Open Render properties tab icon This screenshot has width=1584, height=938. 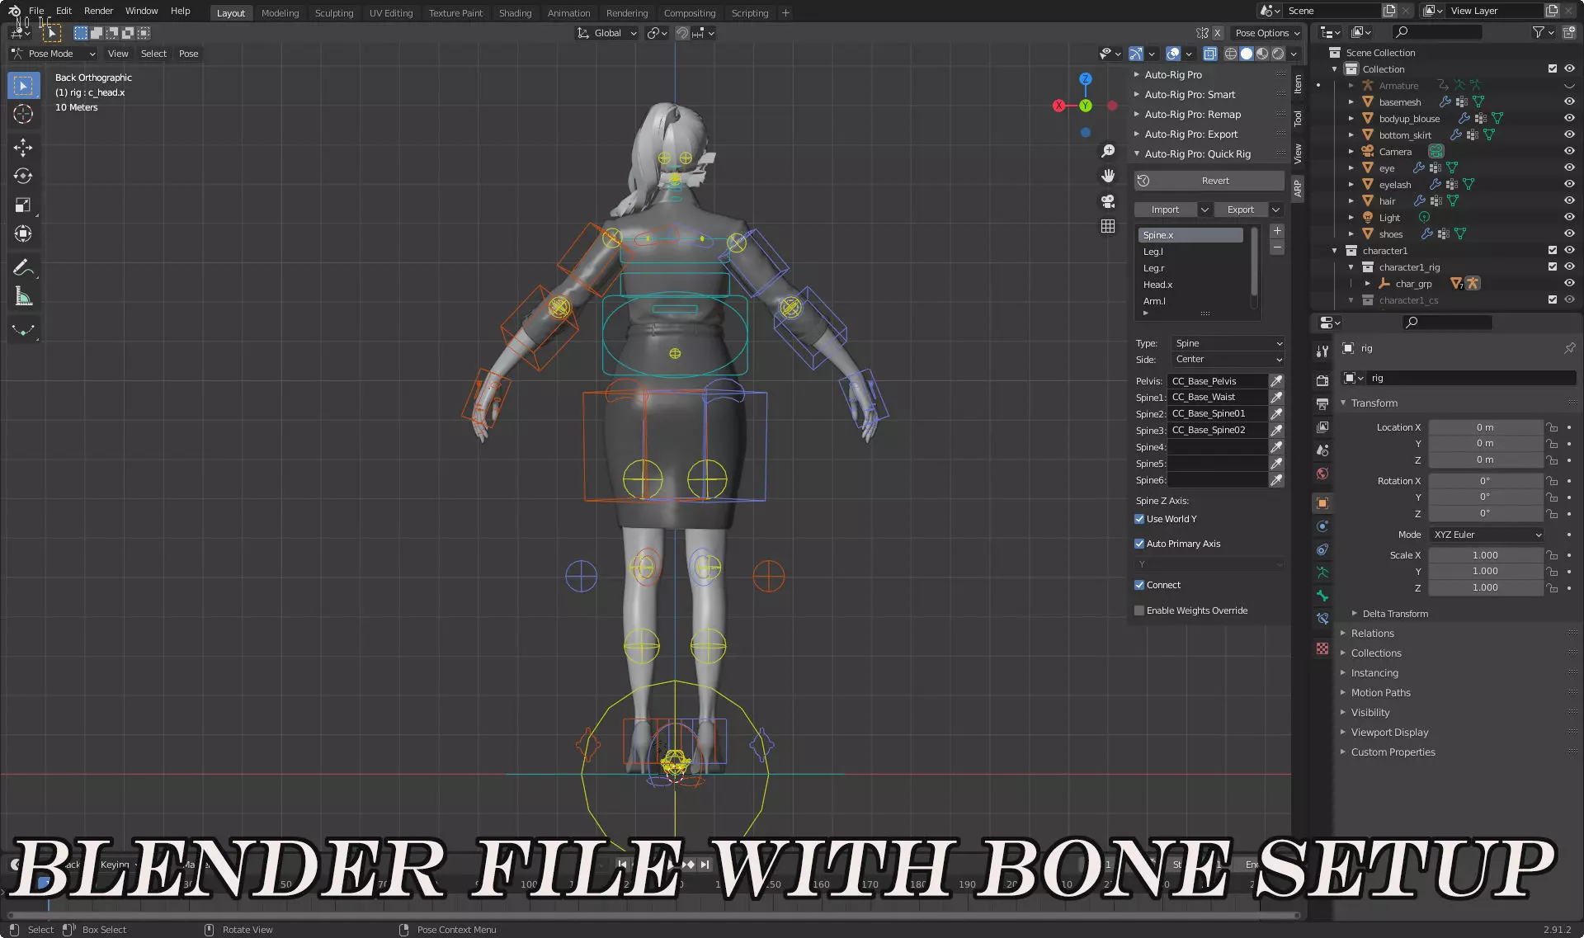(x=1322, y=381)
